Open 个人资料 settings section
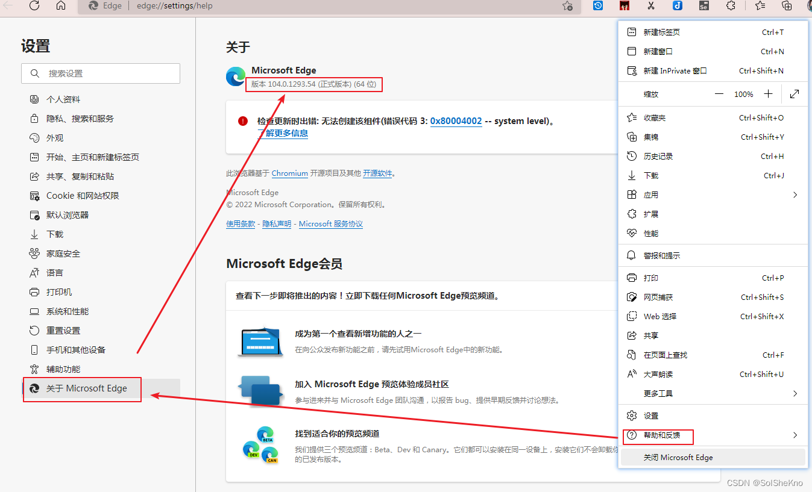Viewport: 812px width, 492px height. coord(101,99)
